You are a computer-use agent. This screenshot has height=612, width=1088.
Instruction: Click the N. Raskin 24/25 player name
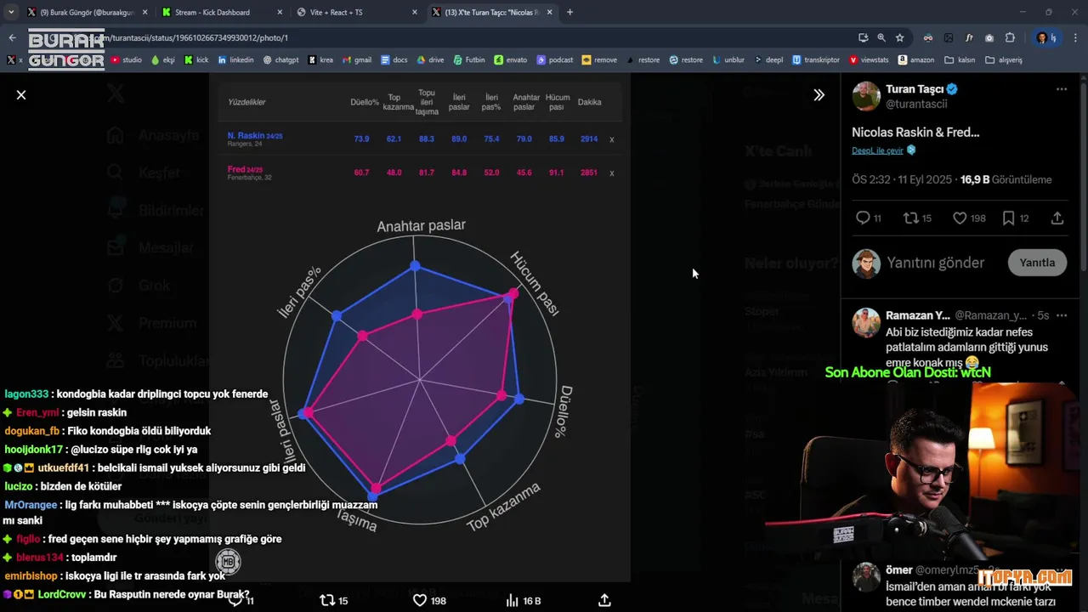click(255, 135)
